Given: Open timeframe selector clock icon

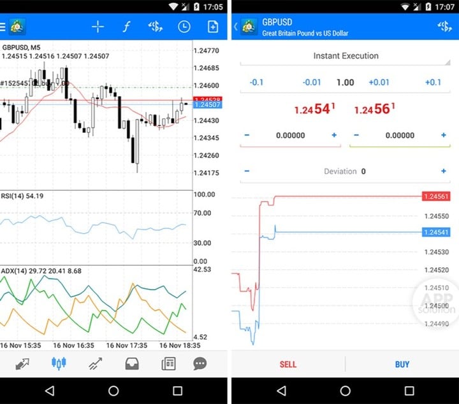Looking at the screenshot, I should [x=184, y=27].
